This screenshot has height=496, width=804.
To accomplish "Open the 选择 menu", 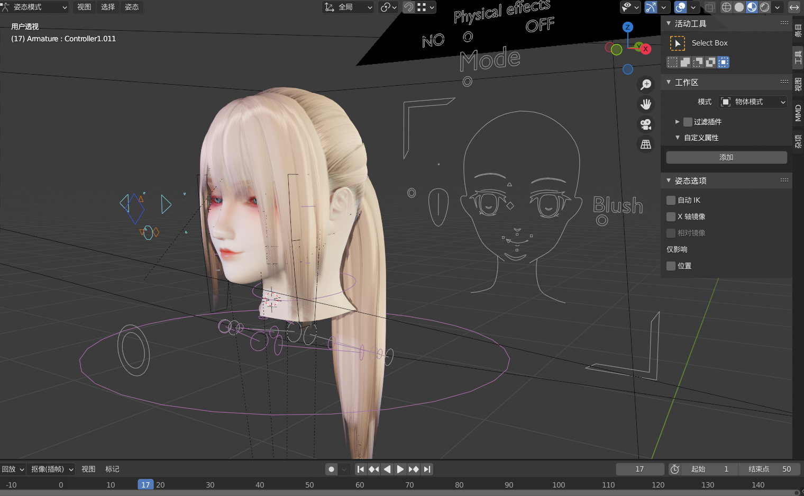I will point(108,7).
